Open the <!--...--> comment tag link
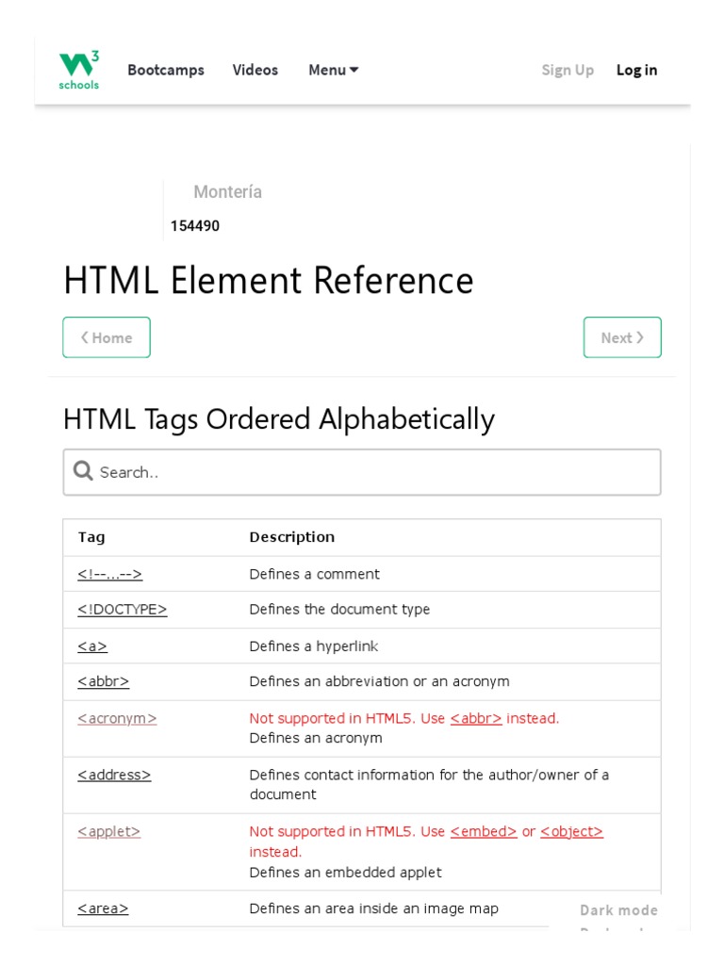Viewport: 724px width, 965px height. (x=110, y=574)
